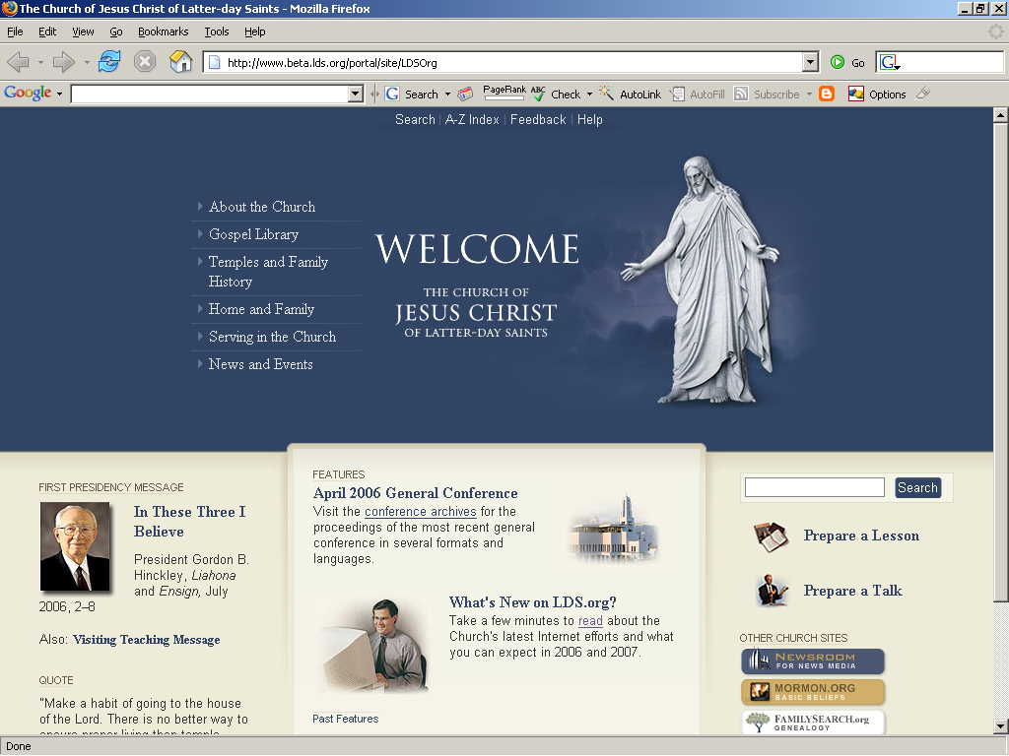Click the Google search engine icon in search box
This screenshot has height=756, width=1009.
(x=890, y=62)
